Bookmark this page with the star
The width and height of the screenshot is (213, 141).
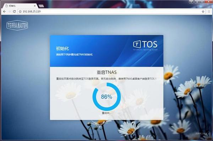tap(203, 12)
